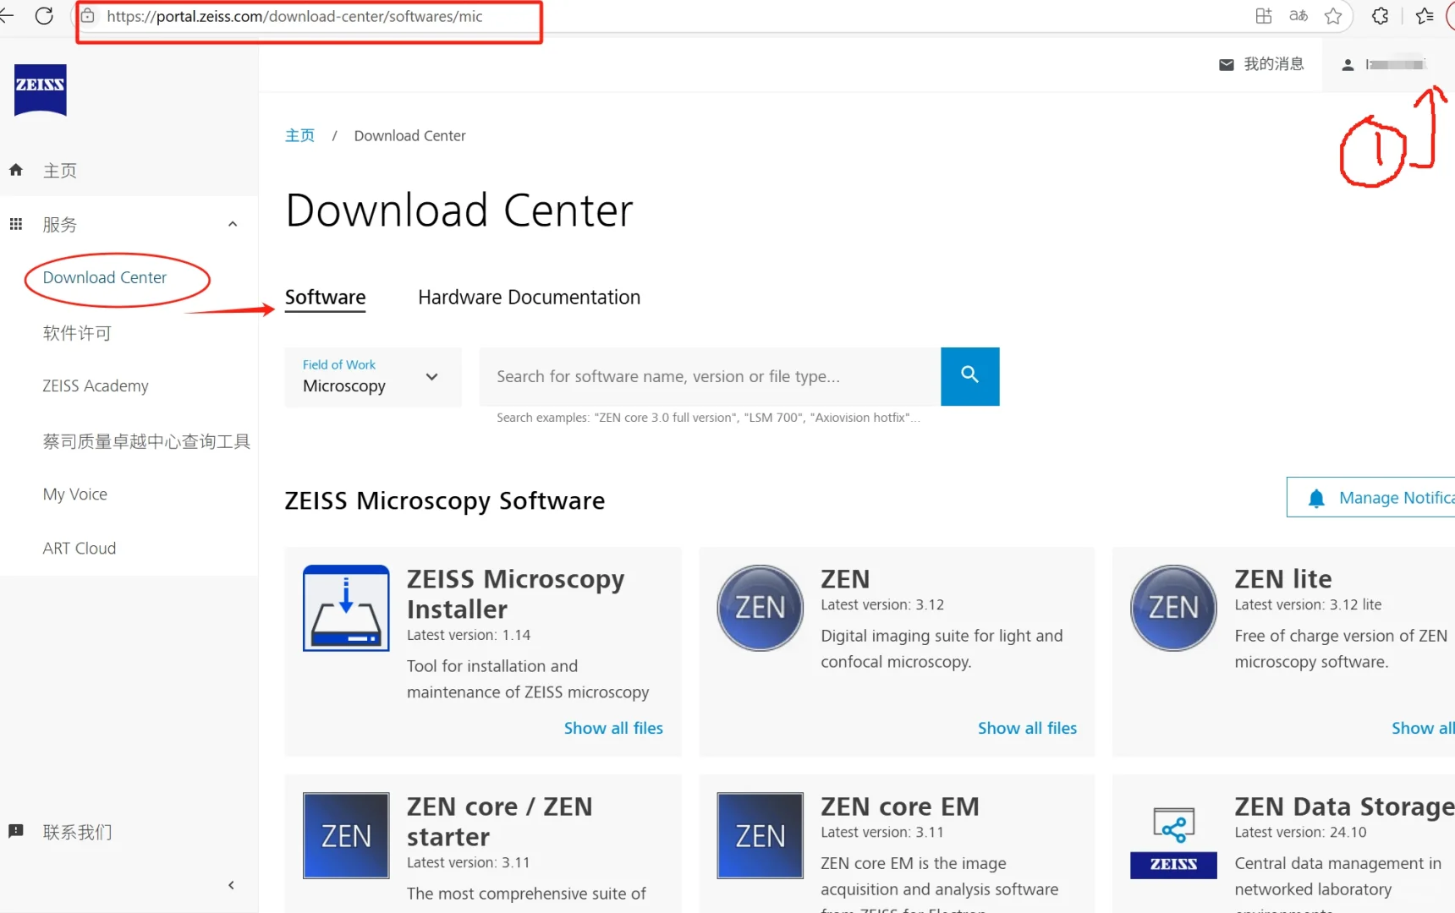This screenshot has width=1455, height=913.
Task: Open ART Cloud in the sidebar
Action: [x=80, y=548]
